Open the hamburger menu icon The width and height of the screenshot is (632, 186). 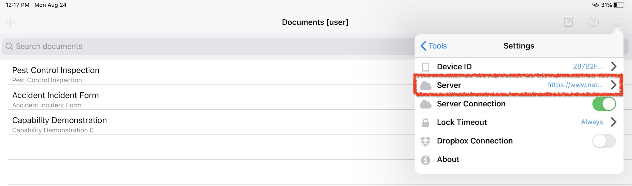[618, 22]
